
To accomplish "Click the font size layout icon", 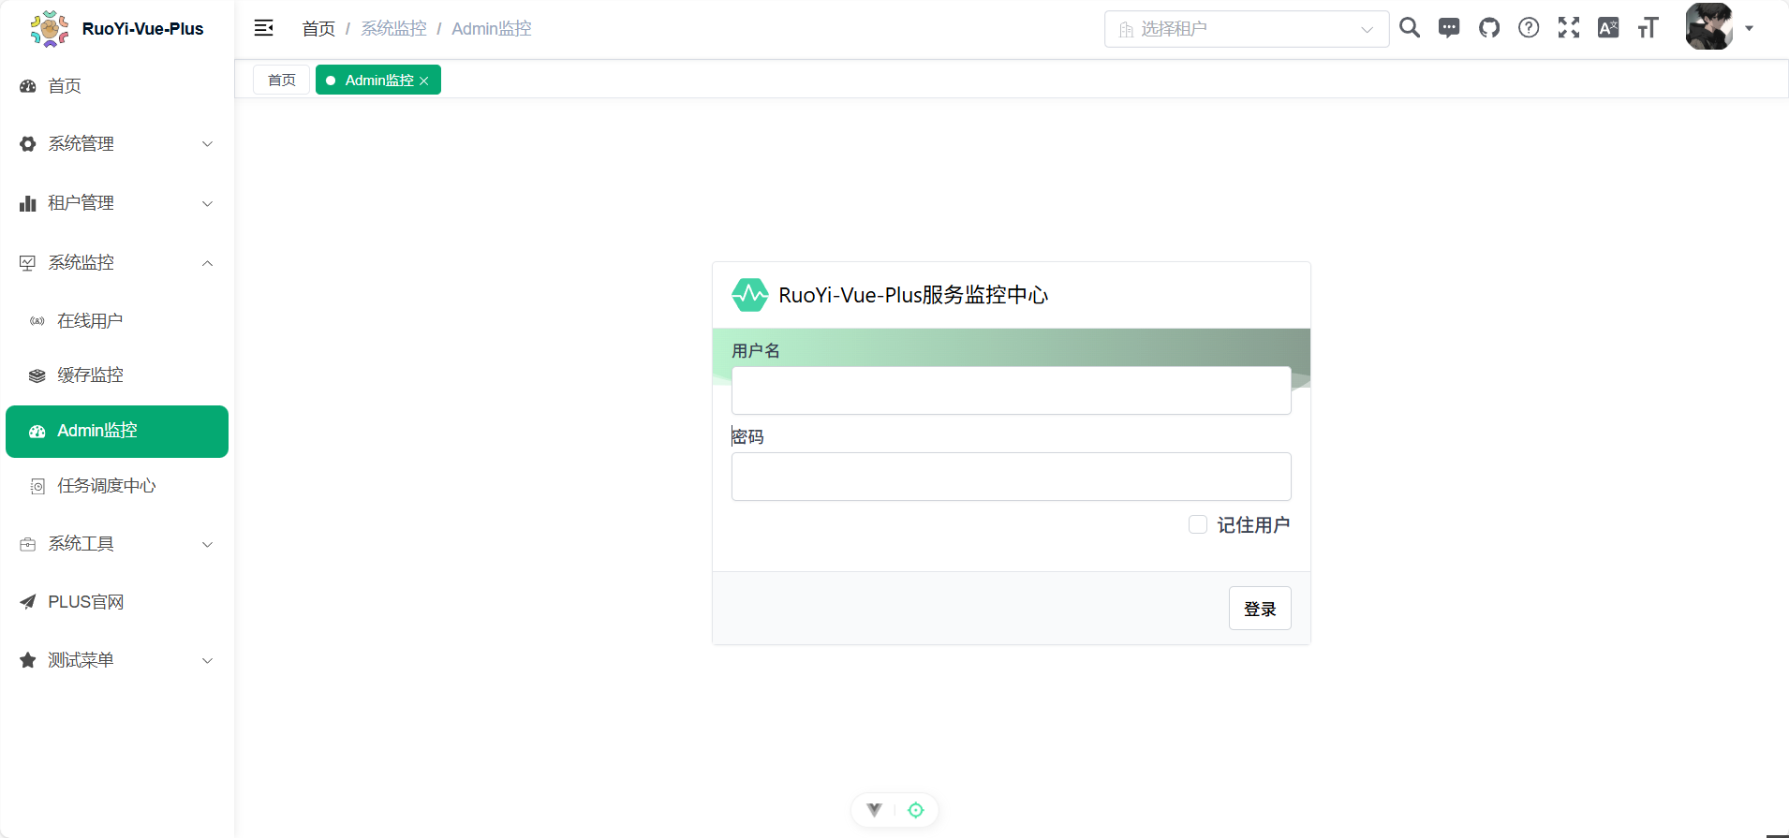I will [x=1648, y=28].
